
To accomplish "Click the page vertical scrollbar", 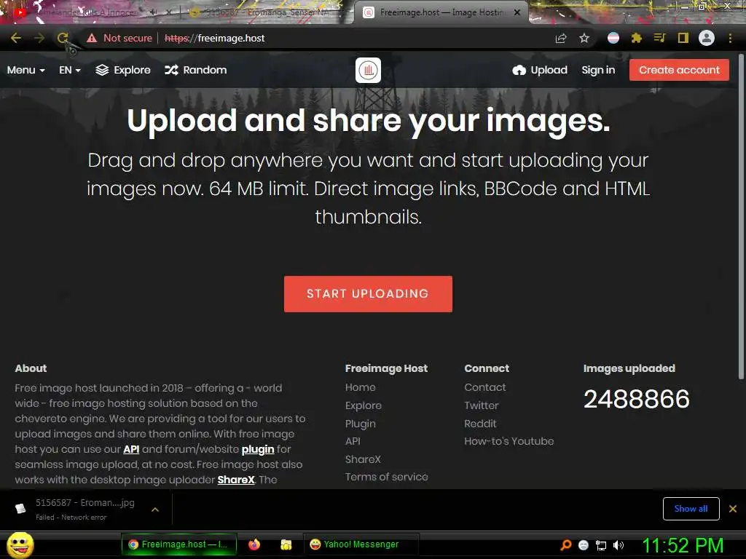I will 741,216.
